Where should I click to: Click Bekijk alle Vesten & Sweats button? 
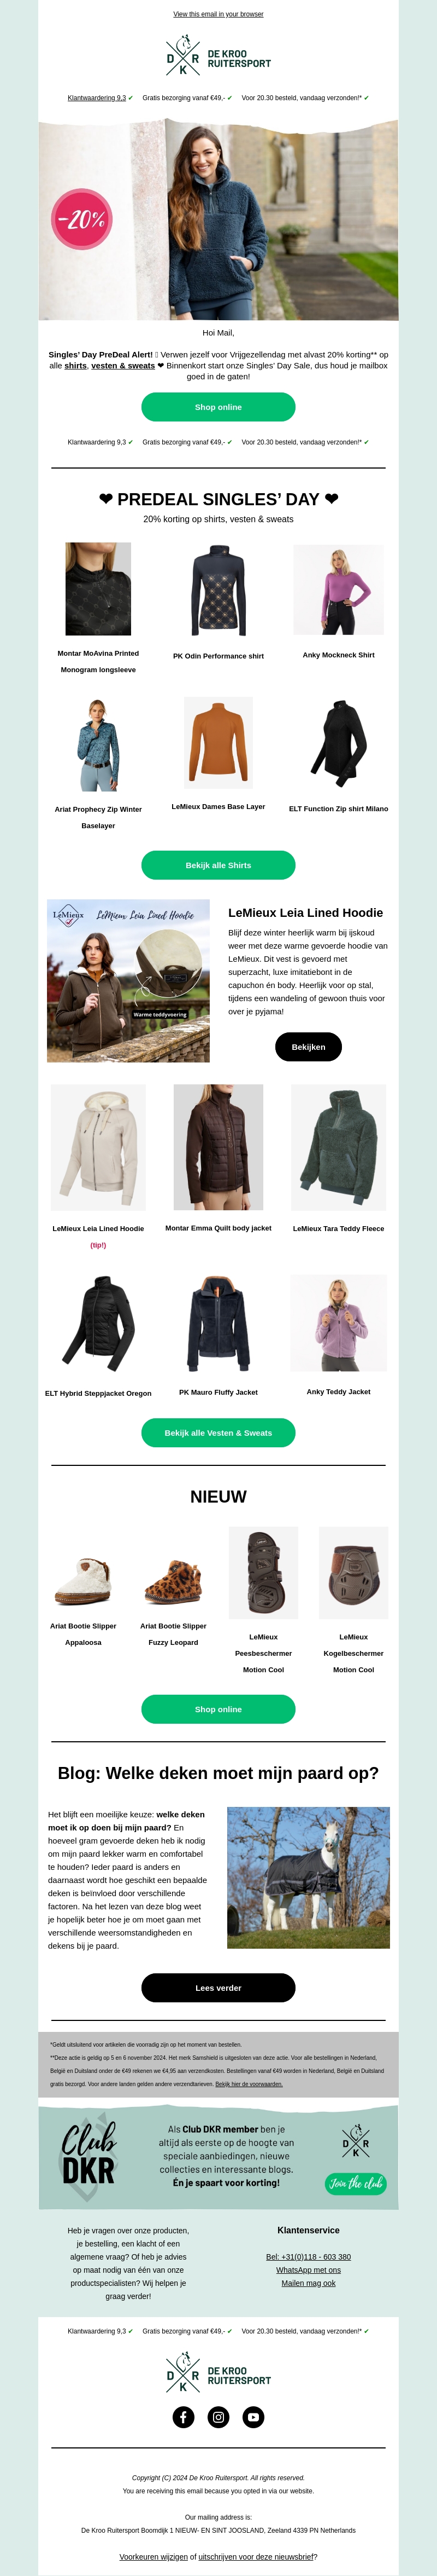click(218, 1433)
